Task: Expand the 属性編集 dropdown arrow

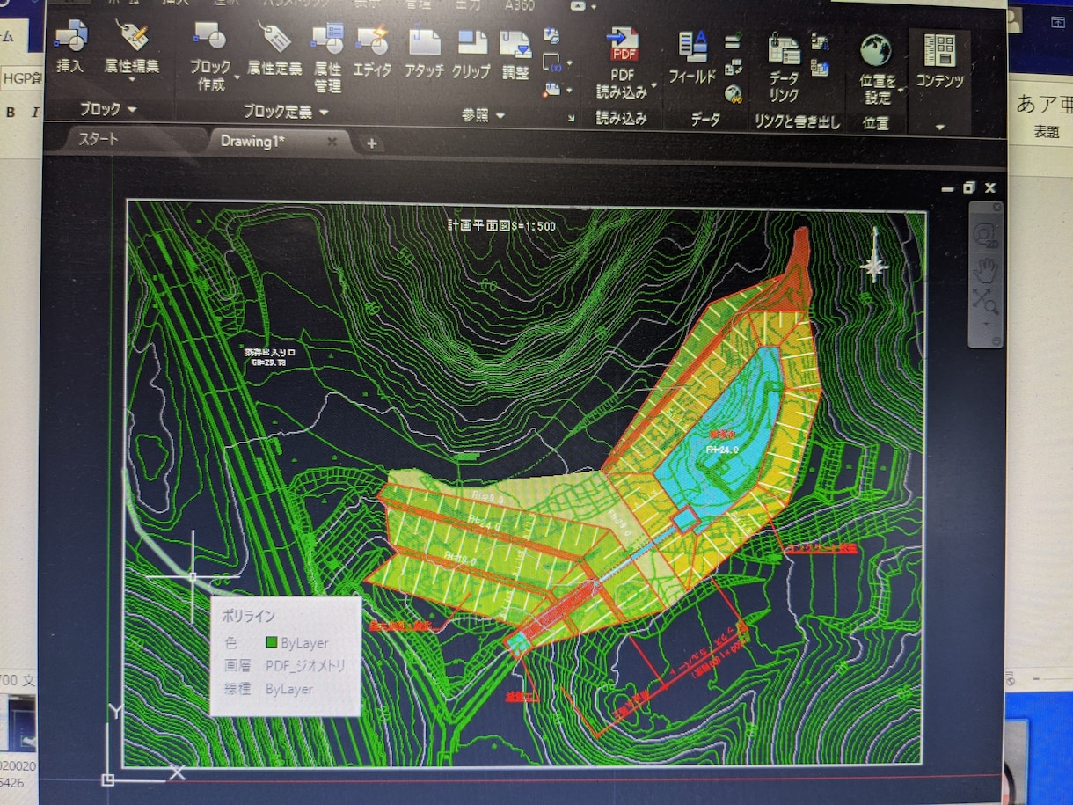Action: pyautogui.click(x=131, y=81)
